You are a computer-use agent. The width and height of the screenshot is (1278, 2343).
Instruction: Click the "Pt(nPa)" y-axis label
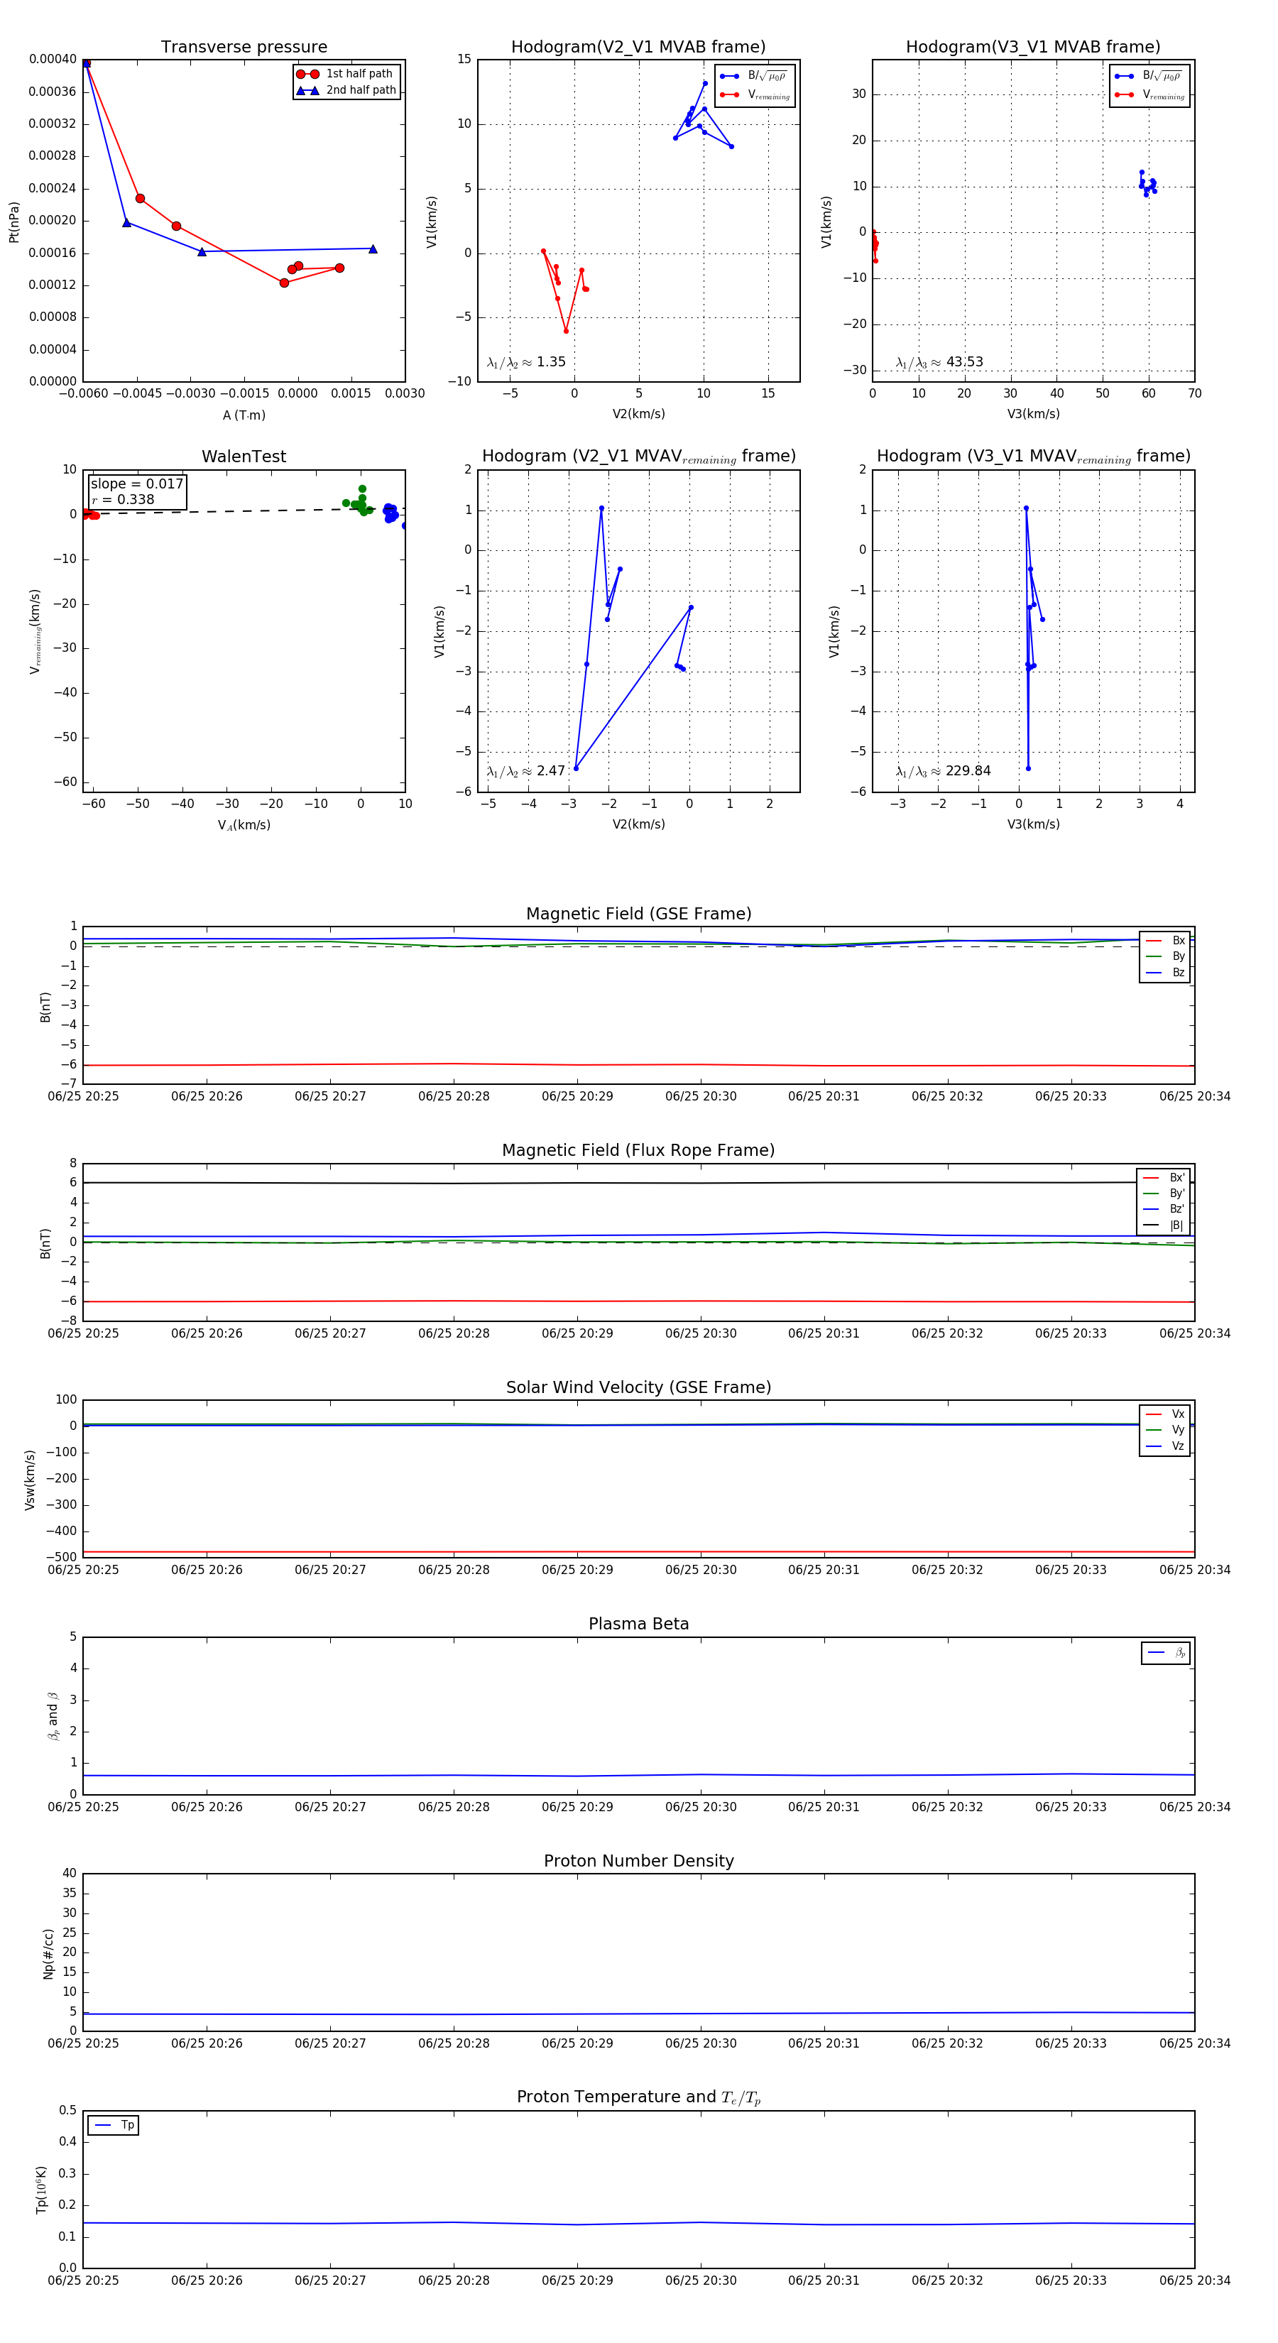(13, 221)
